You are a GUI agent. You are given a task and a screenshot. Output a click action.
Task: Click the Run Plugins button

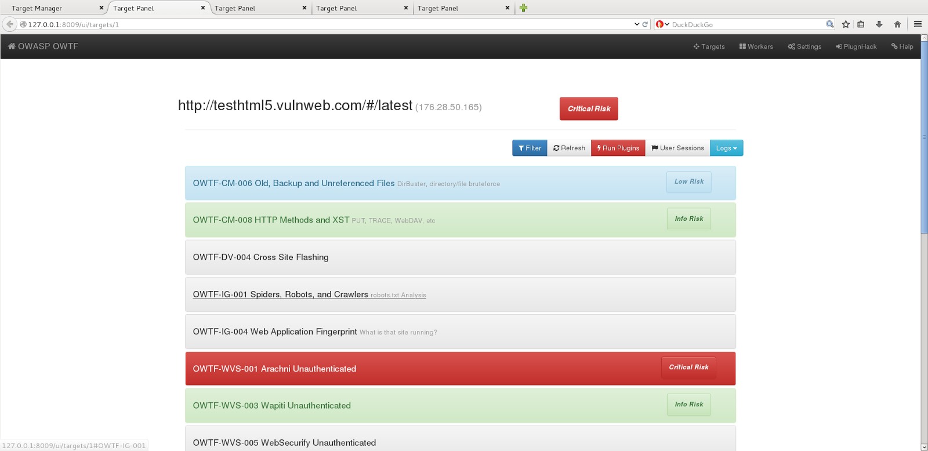618,148
